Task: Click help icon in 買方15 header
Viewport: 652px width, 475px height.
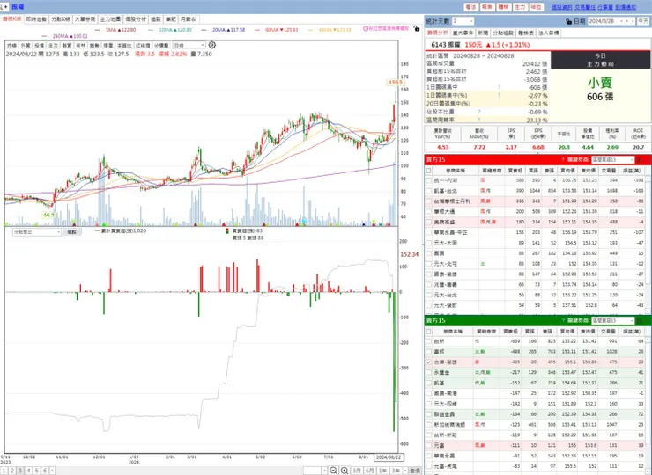Action: [563, 159]
